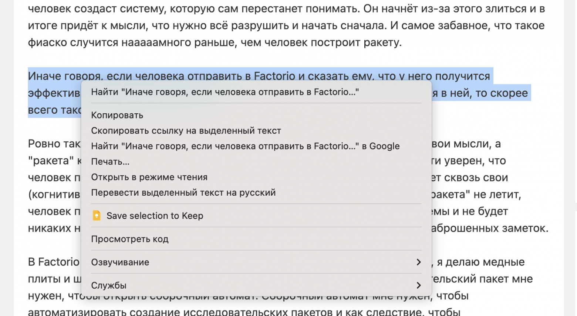Viewport: 577px width, 316px height.
Task: Expand the Озвучивание submenu arrow
Action: (x=418, y=262)
